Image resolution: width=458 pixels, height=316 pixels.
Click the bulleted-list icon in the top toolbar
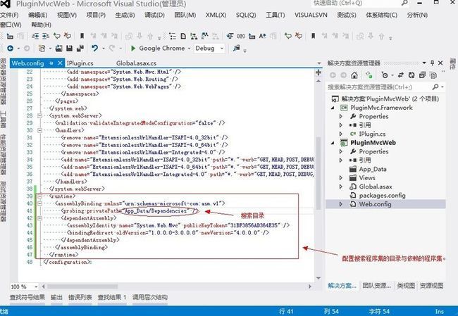tap(173, 36)
